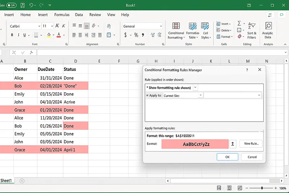This screenshot has height=193, width=289.
Task: Open the Home ribbon tab
Action: [x=25, y=15]
